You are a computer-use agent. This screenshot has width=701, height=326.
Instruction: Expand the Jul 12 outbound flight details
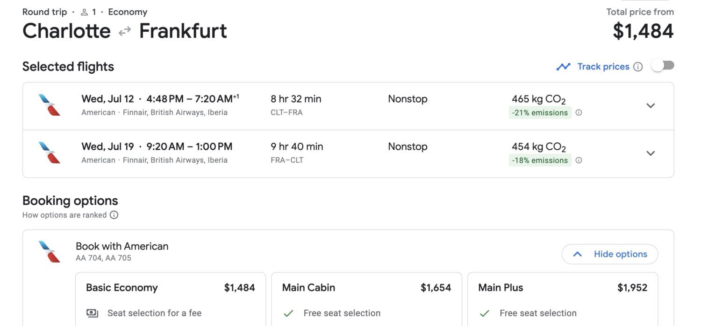coord(651,106)
